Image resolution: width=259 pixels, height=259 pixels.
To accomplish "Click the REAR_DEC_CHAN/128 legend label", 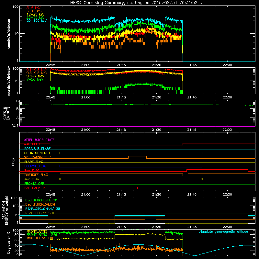I will click(x=43, y=208).
